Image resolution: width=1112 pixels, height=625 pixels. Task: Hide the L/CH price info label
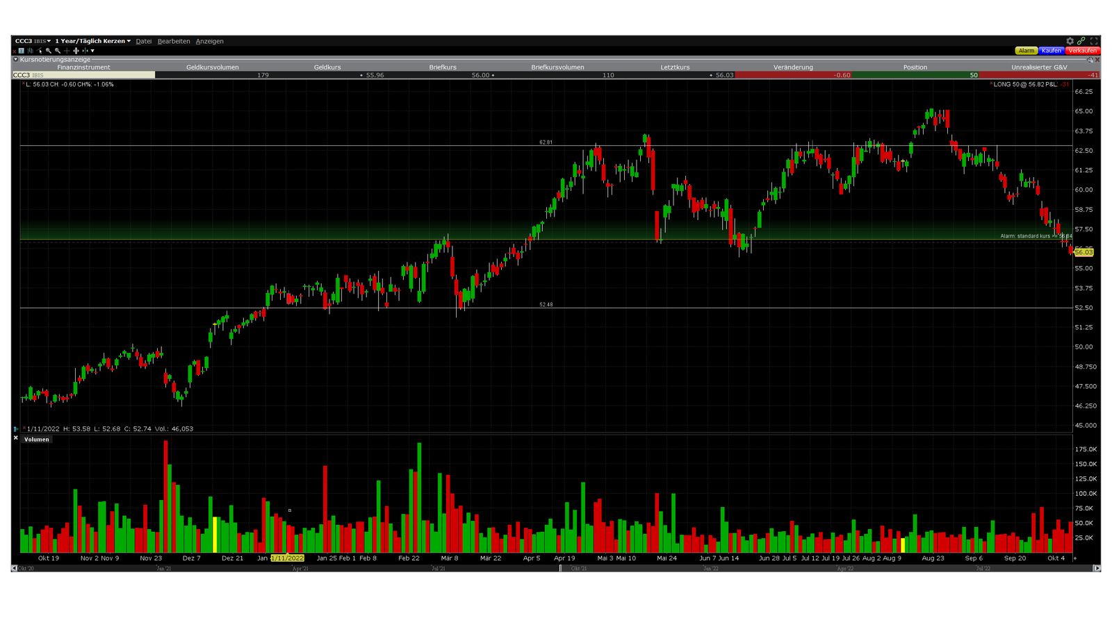point(23,84)
